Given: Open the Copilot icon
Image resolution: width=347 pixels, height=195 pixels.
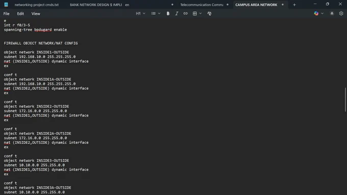Looking at the screenshot, I should point(316,13).
